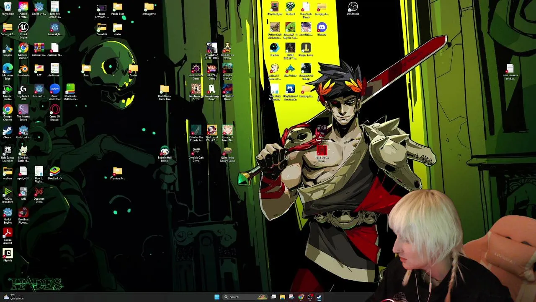Launch Epic Games Launcher shortcut
The image size is (536, 302).
click(x=8, y=154)
